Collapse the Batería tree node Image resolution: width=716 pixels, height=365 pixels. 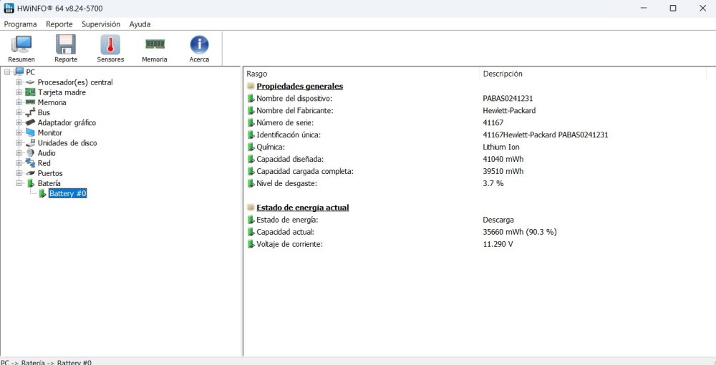coord(19,183)
